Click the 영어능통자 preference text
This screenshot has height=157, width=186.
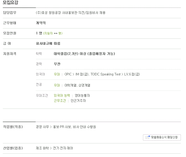[82, 96]
